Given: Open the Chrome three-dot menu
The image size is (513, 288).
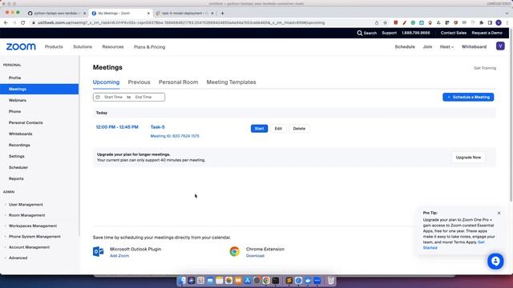Looking at the screenshot, I should [507, 22].
